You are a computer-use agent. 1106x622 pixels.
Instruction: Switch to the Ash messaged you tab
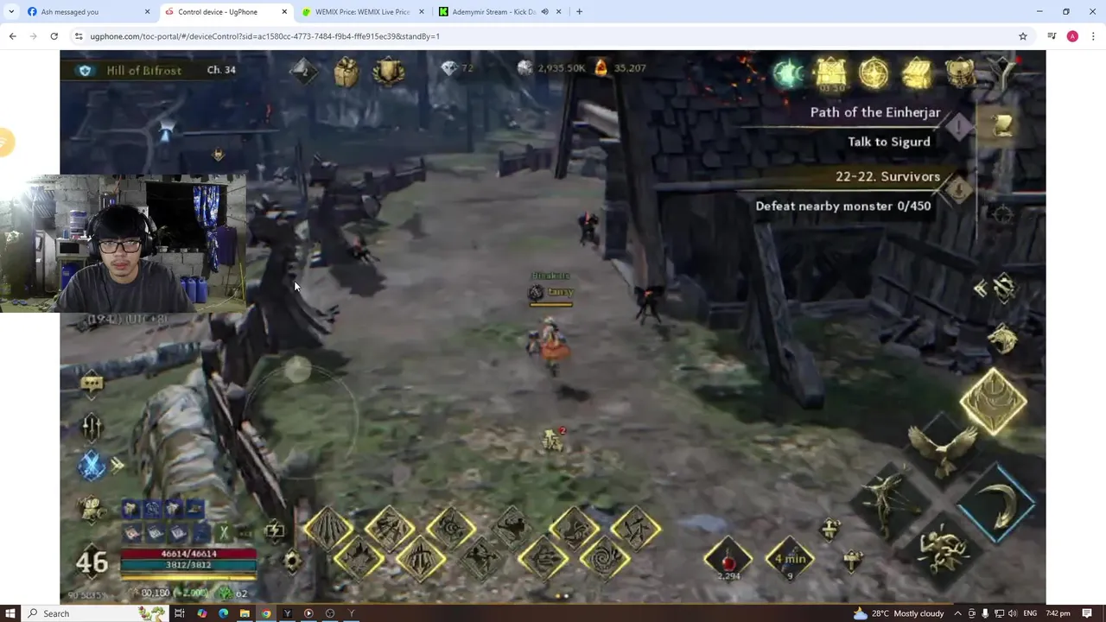click(x=90, y=12)
